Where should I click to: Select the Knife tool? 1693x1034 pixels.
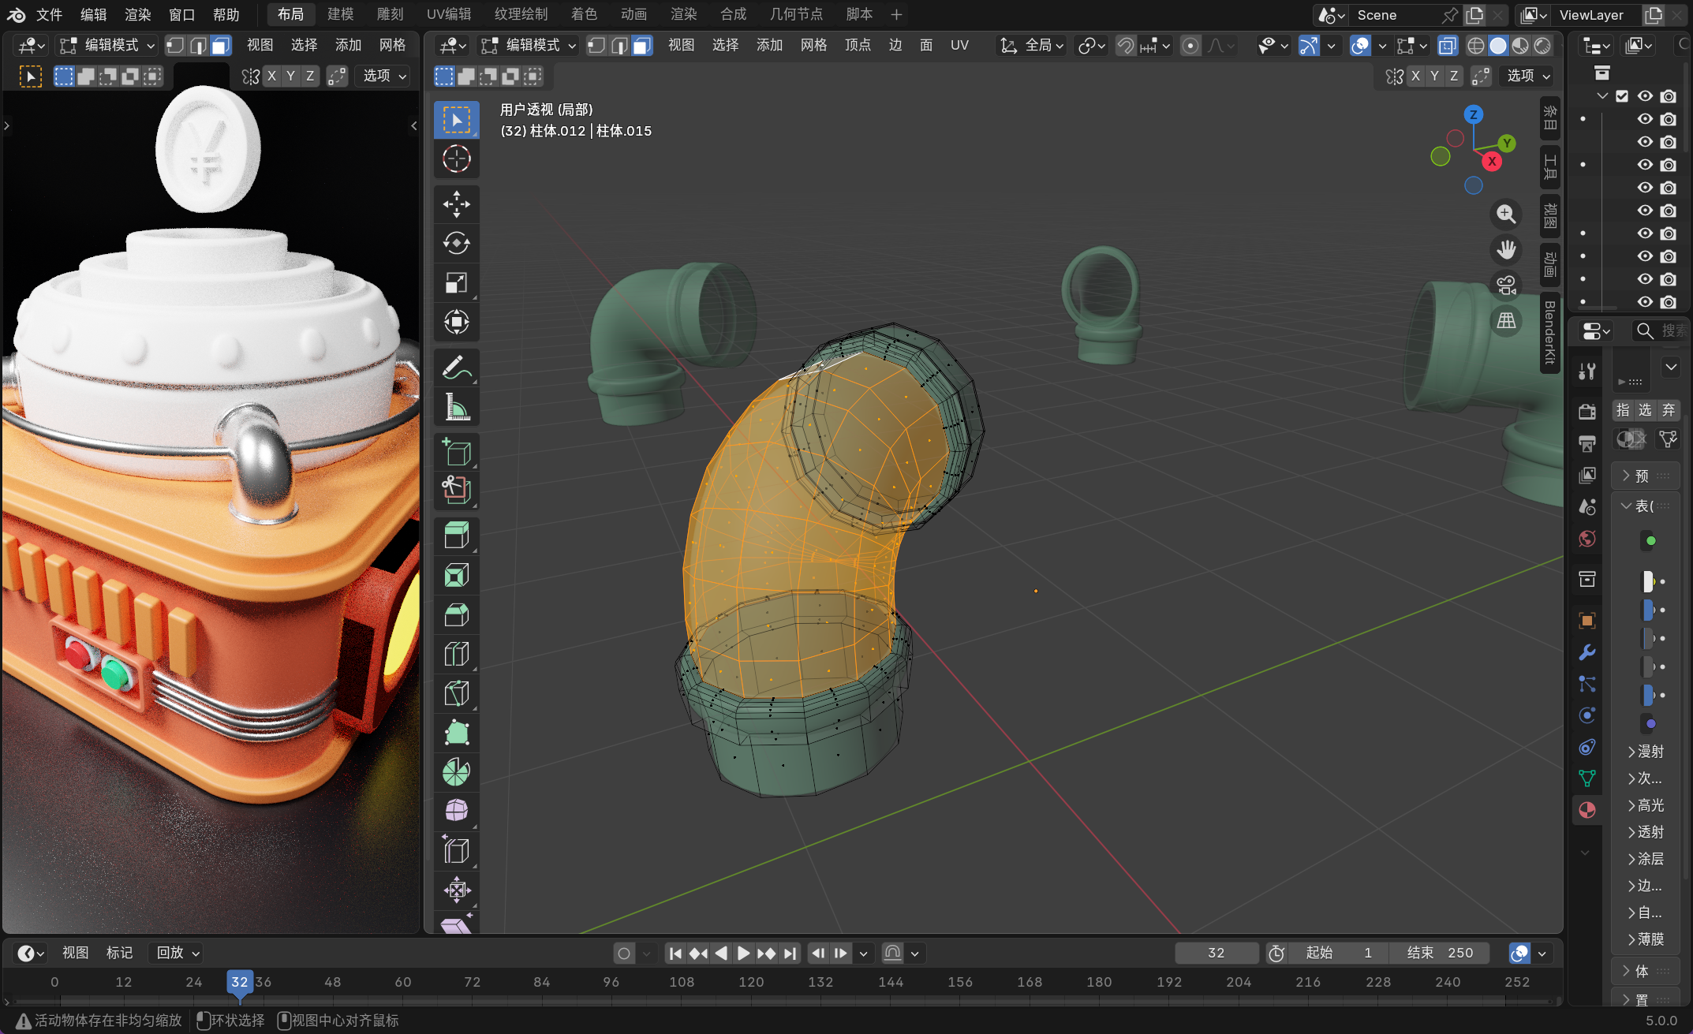tap(456, 693)
